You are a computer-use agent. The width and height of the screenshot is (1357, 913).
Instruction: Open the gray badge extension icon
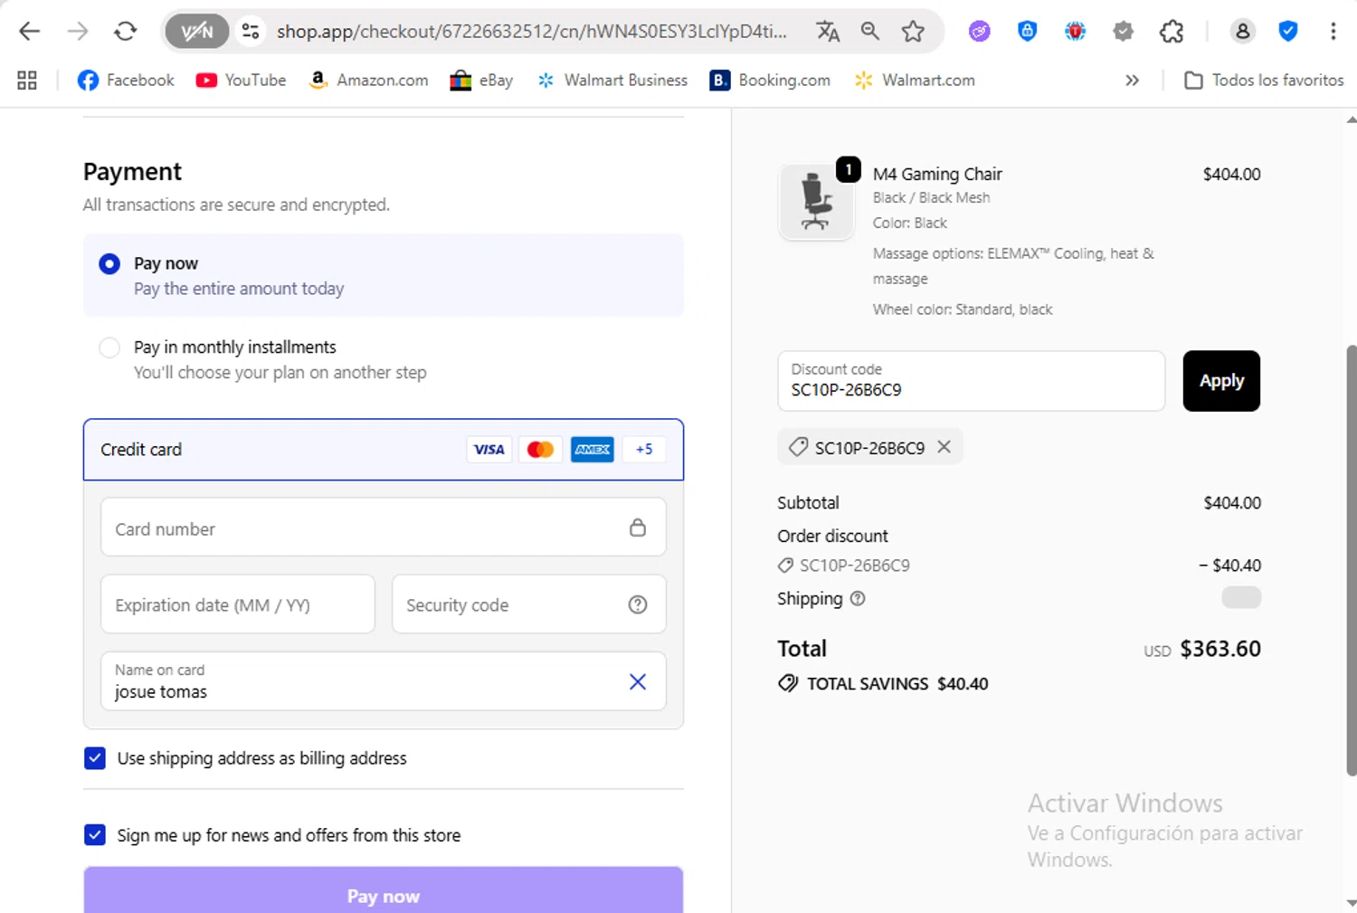point(1123,32)
